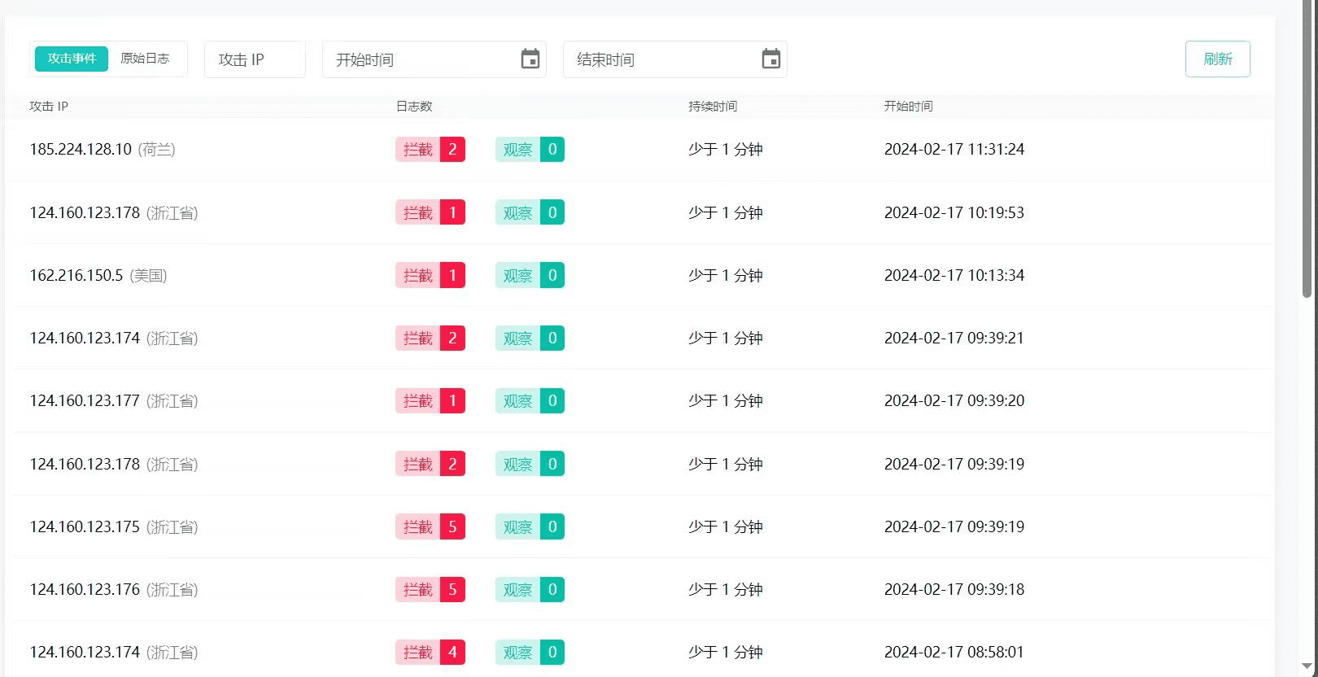The height and width of the screenshot is (677, 1318).
Task: Click 拦截 1 badge for 124.160.123.177
Action: (x=430, y=401)
